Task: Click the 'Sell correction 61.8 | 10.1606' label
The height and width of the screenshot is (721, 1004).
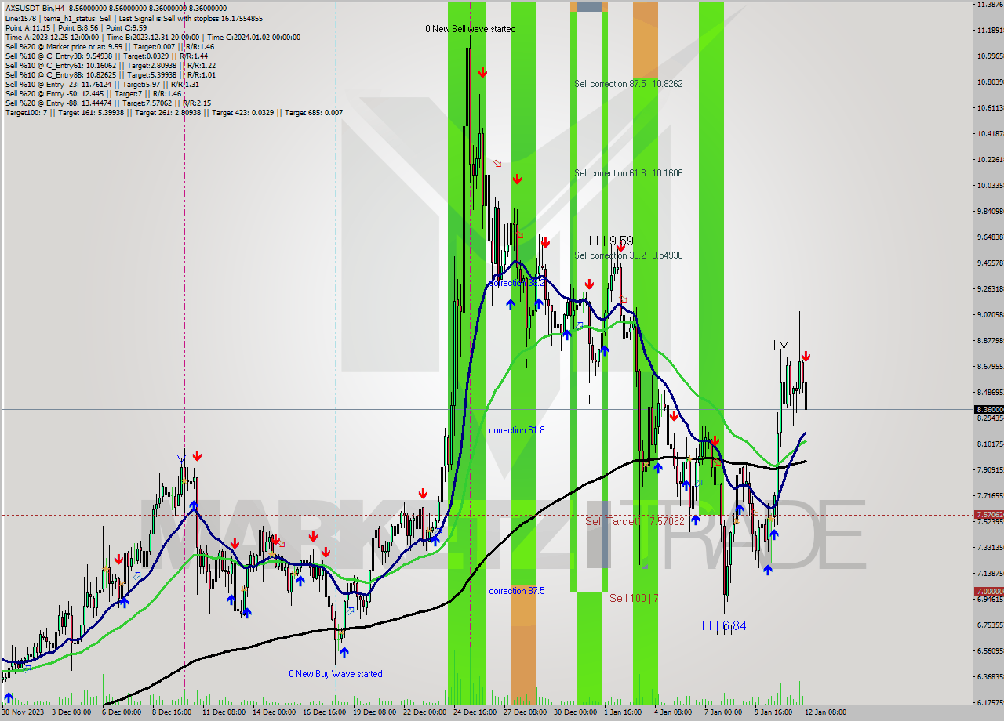Action: [x=628, y=173]
